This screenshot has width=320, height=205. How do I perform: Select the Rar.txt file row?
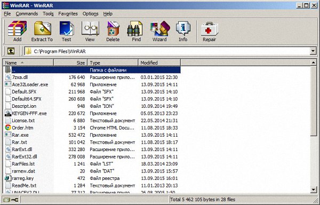[x=92, y=142]
